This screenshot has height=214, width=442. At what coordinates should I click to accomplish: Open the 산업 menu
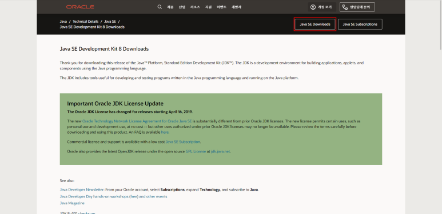coord(182,7)
